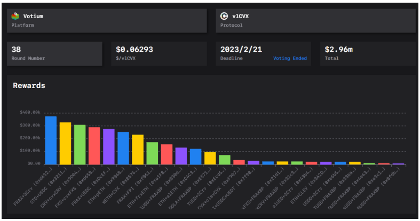Click the $0.00 y-axis label

click(34, 163)
